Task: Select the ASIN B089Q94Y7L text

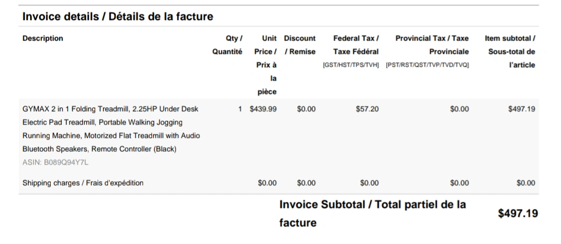Action: 56,162
